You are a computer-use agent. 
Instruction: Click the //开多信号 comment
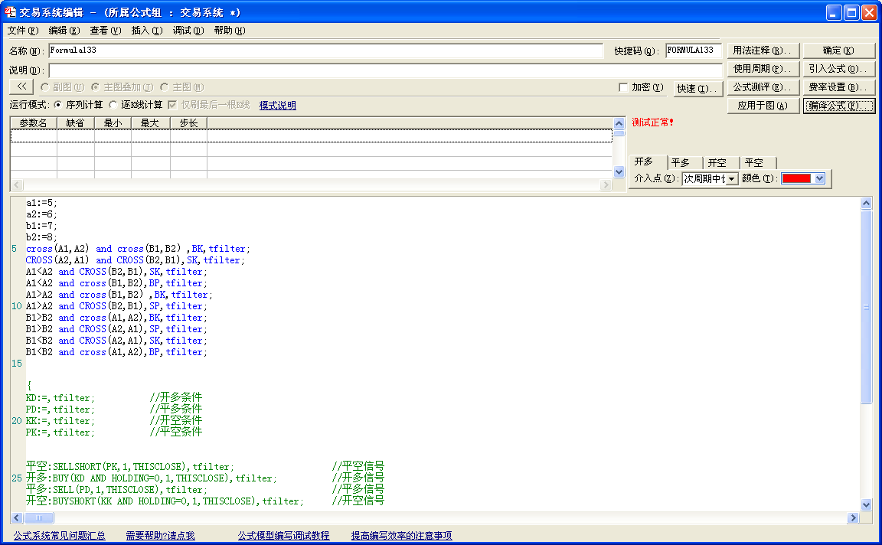pyautogui.click(x=358, y=478)
